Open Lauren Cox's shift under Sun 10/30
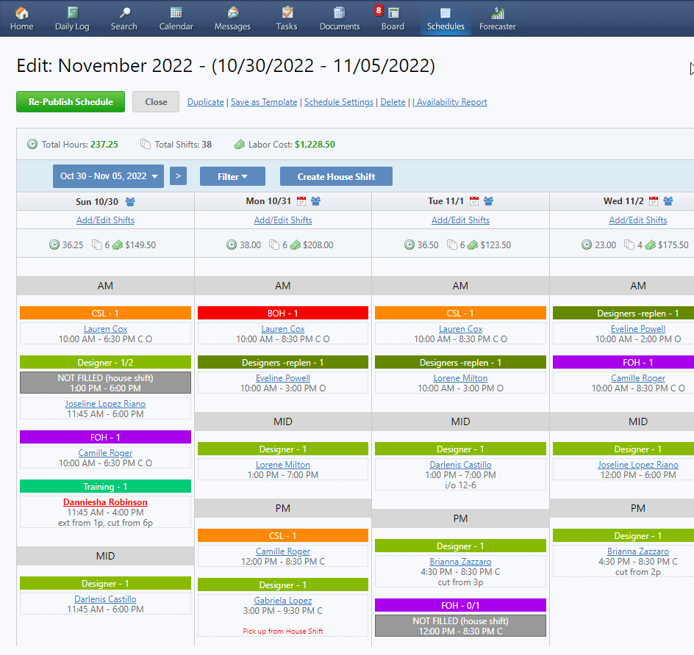Screen dimensions: 694x655 [104, 328]
